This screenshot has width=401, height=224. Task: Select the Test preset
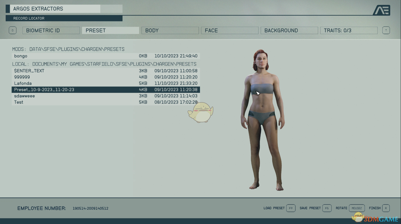point(106,102)
